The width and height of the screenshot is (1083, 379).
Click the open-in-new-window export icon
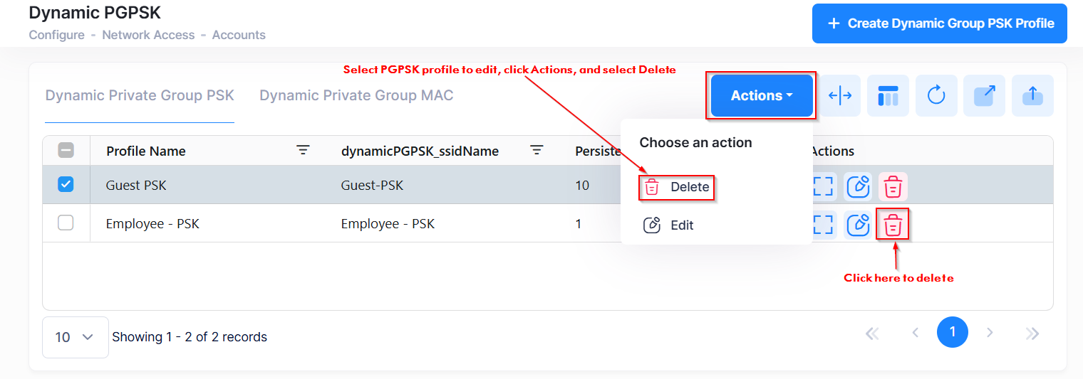point(984,96)
